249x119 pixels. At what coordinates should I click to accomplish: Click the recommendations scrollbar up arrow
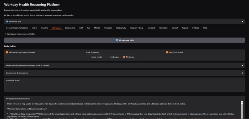pyautogui.click(x=242, y=102)
